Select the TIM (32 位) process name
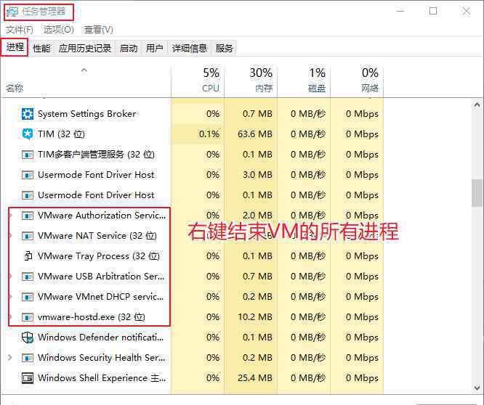The width and height of the screenshot is (484, 405). tap(61, 134)
